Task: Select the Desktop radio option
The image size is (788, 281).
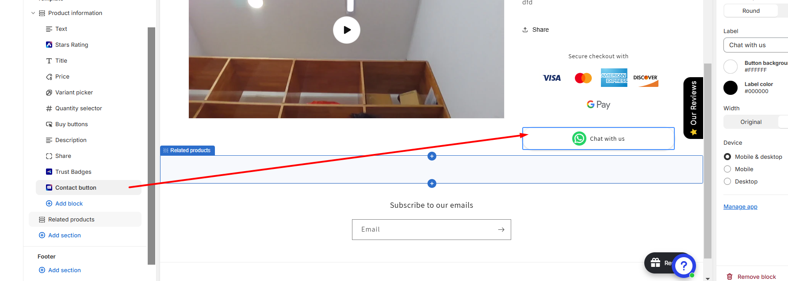Action: [x=727, y=181]
